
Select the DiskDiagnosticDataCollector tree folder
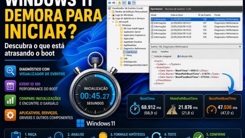pos(136,65)
